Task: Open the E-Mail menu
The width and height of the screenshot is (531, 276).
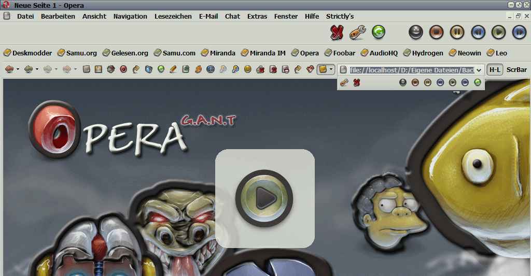Action: pyautogui.click(x=208, y=16)
